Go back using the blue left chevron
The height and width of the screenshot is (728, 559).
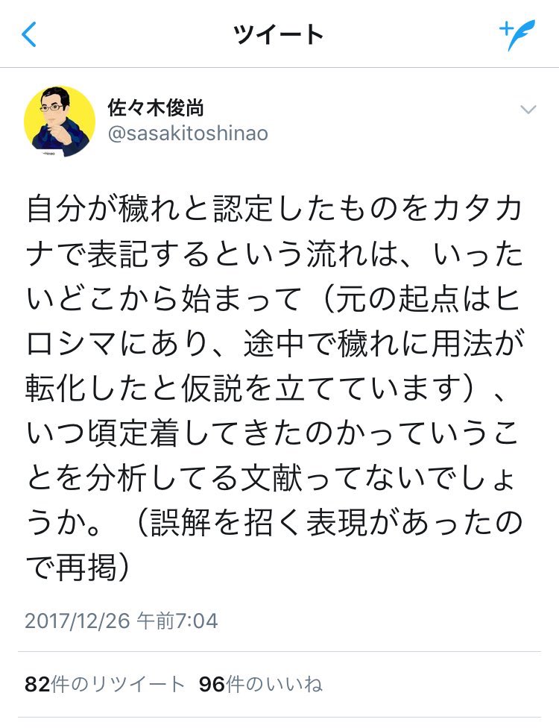pos(29,34)
